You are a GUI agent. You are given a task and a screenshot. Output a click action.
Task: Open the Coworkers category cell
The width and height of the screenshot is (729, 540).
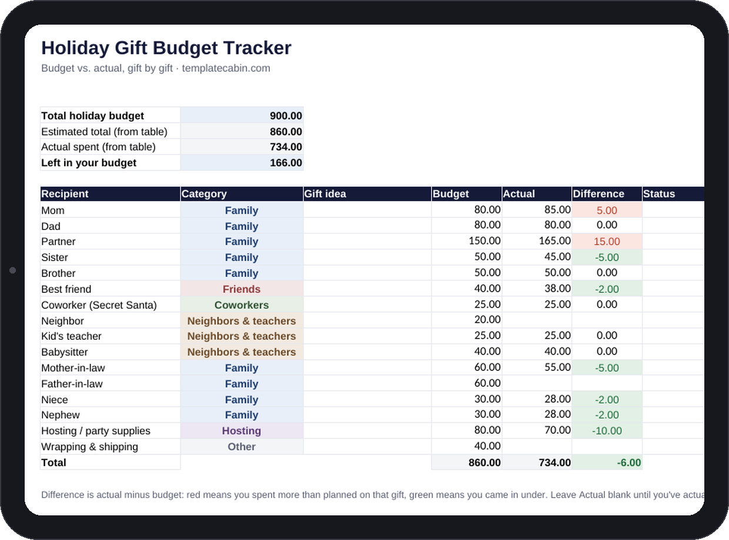click(242, 305)
